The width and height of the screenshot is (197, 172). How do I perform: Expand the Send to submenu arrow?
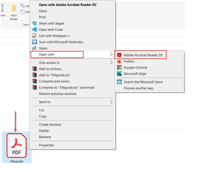click(111, 102)
